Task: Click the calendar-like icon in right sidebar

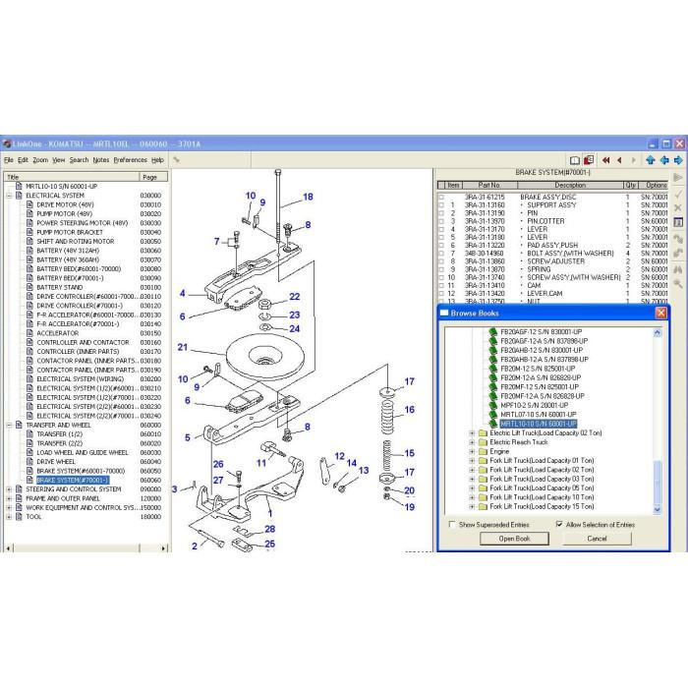Action: point(678,222)
